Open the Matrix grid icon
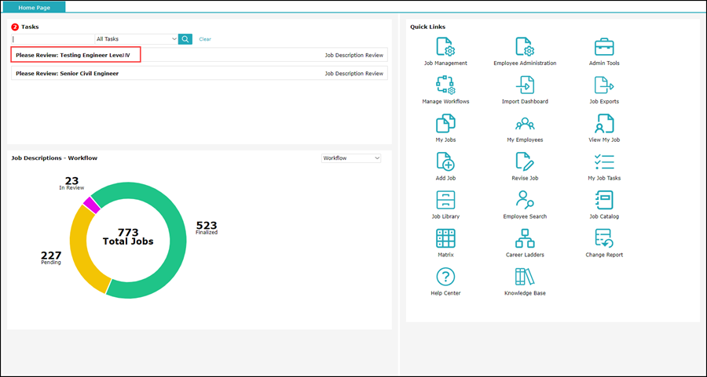Viewport: 707px width, 377px height. tap(445, 237)
